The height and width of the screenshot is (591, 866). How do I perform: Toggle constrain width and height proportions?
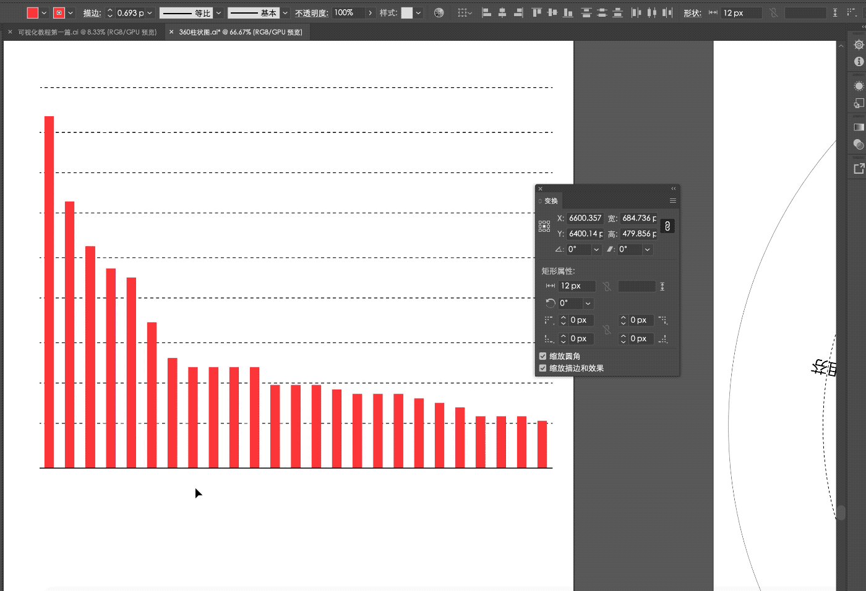[667, 226]
